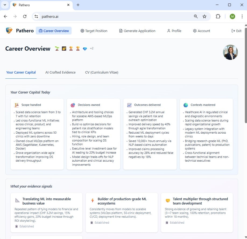
Task: Click the seedling badge icon
Action: pyautogui.click(x=57, y=49)
